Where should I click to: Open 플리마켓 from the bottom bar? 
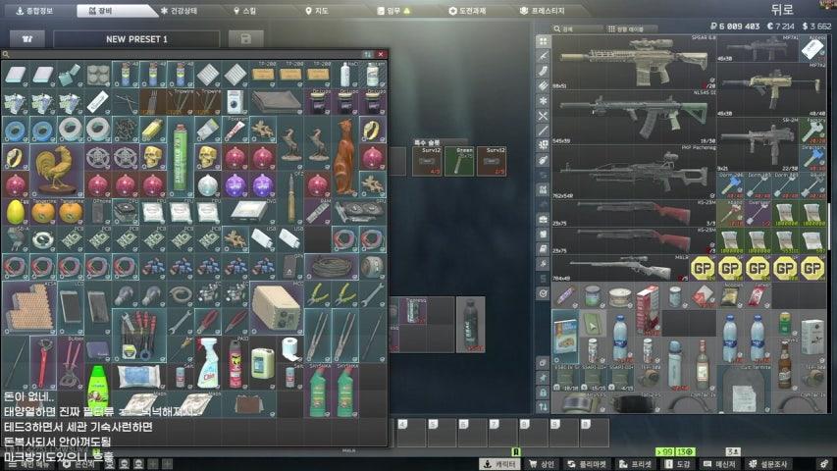(x=592, y=463)
